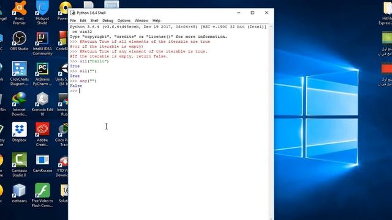
Task: Click the False output line
Action: click(76, 86)
